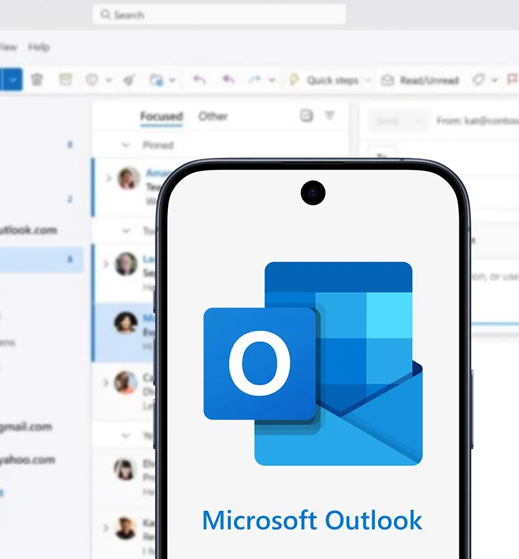Click the Sweep broom icon
Screen dimensions: 519x559
(x=129, y=80)
